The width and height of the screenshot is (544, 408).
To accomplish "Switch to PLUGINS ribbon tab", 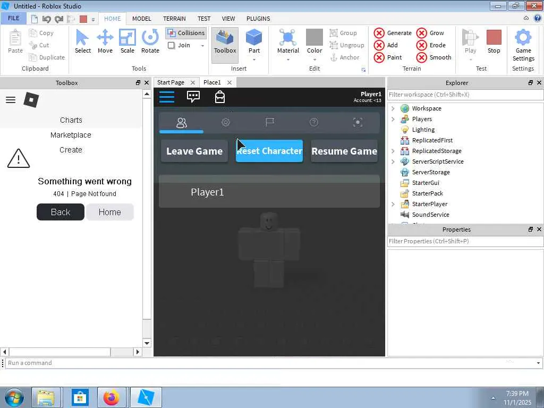I will click(x=258, y=19).
